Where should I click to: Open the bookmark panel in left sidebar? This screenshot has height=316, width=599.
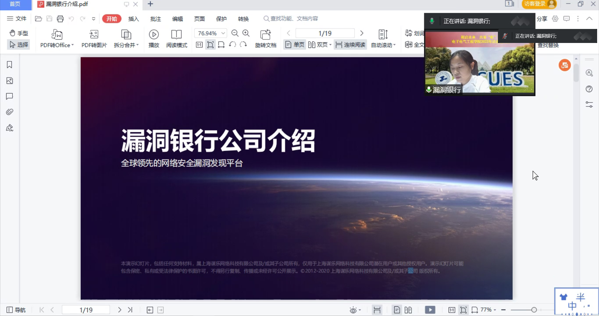[x=9, y=65]
